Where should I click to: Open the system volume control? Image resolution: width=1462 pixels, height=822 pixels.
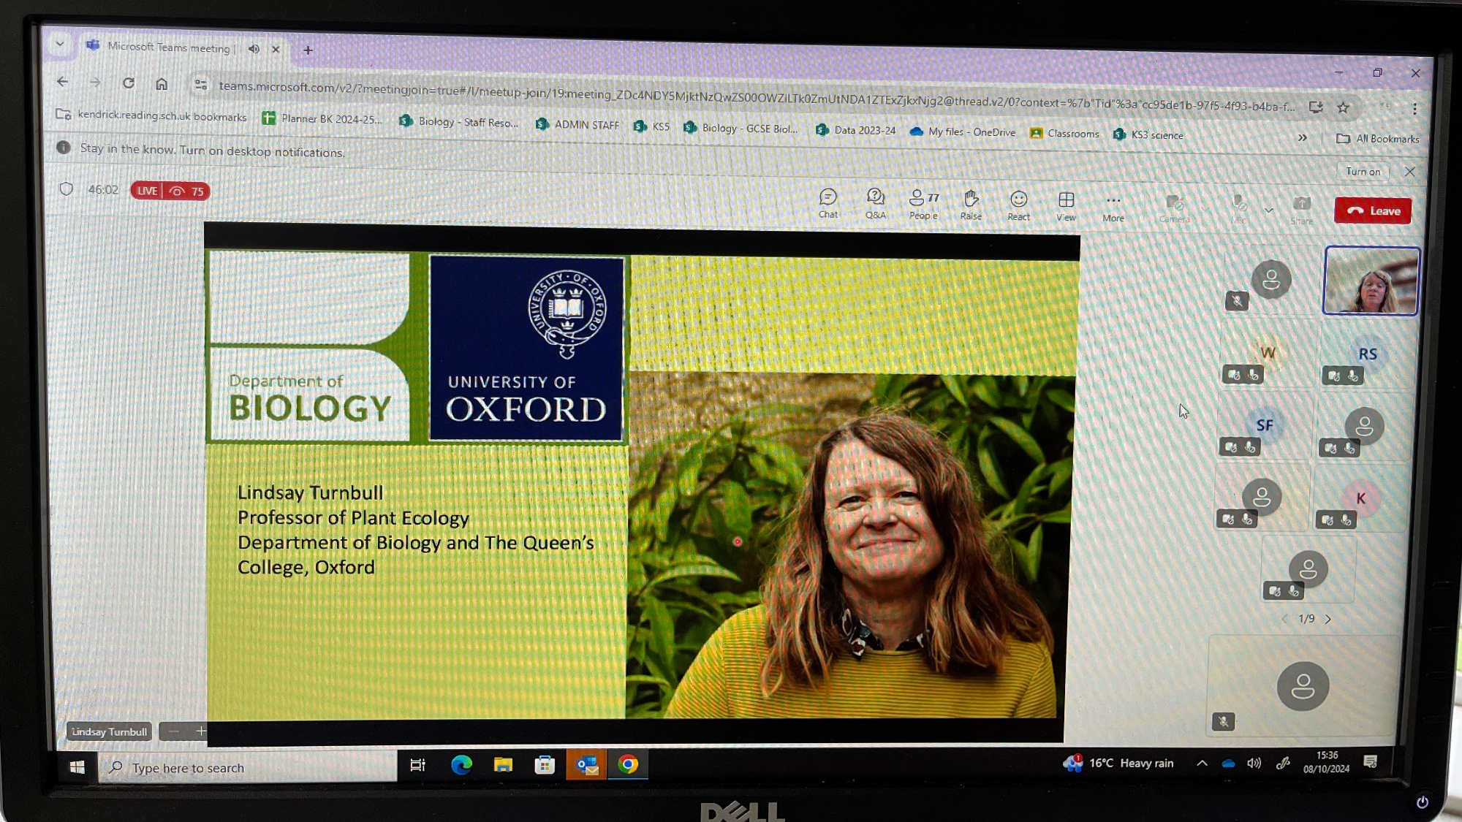tap(1254, 764)
